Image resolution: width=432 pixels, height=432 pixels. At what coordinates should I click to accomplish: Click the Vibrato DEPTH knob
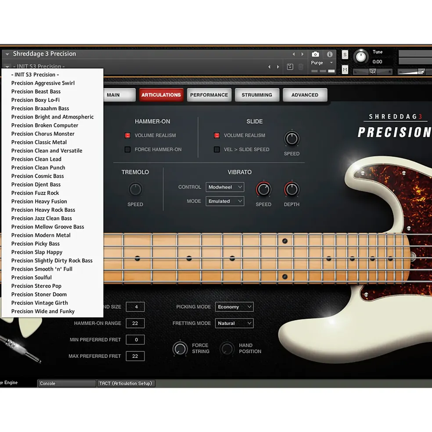292,189
